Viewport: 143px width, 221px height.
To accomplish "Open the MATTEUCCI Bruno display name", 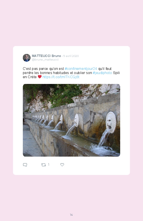I will [x=46, y=56].
